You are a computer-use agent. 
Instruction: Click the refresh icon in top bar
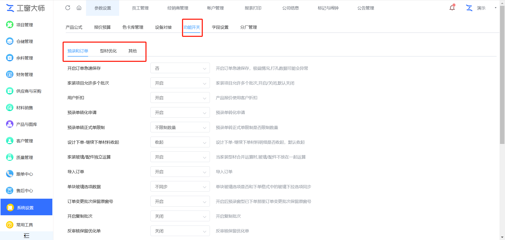click(68, 8)
